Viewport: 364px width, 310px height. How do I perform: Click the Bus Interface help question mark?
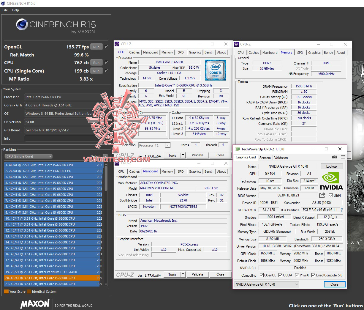point(341,210)
